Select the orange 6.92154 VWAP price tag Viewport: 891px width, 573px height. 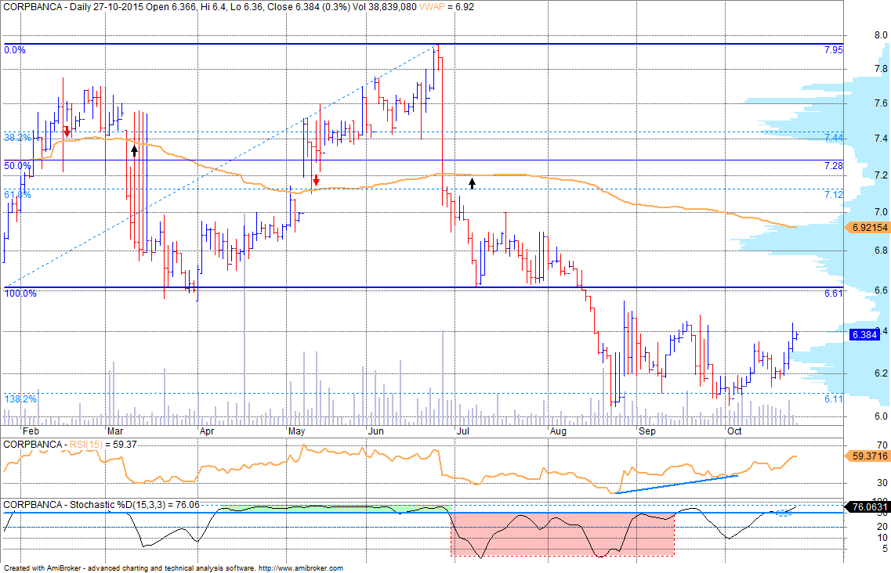coord(867,227)
